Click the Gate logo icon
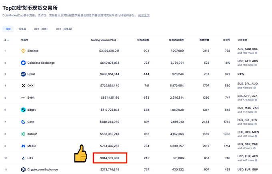 23,122
